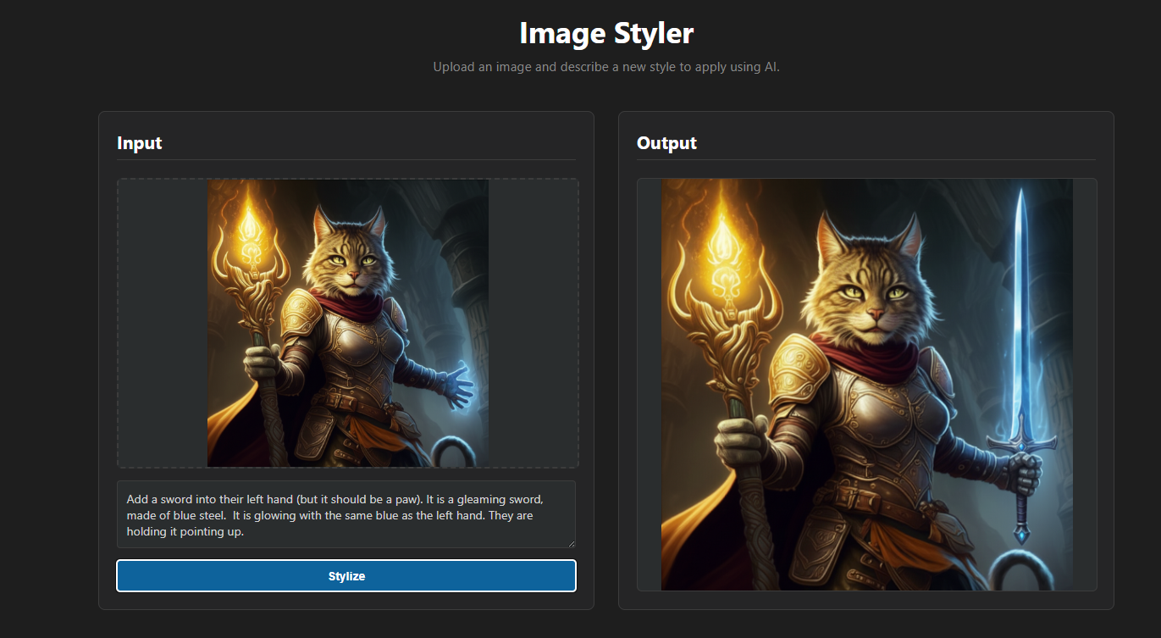Select the uploaded cat warrior input image
The image size is (1161, 638).
(x=347, y=323)
